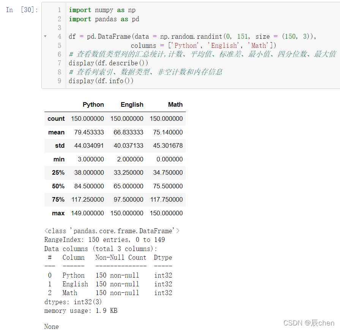Click the English column header
The width and height of the screenshot is (340, 330).
pyautogui.click(x=132, y=104)
